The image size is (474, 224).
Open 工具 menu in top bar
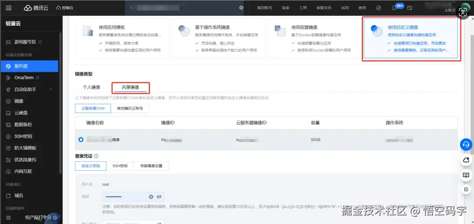tap(303, 8)
